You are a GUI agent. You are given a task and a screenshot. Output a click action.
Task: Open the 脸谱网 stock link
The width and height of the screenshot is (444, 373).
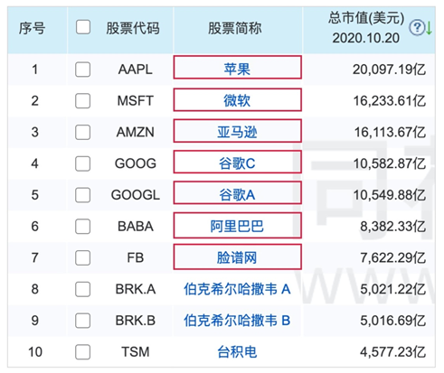pyautogui.click(x=237, y=257)
